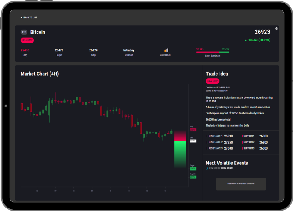Click the info icon in top-right corner
Image resolution: width=293 pixels, height=211 pixels.
tap(276, 29)
